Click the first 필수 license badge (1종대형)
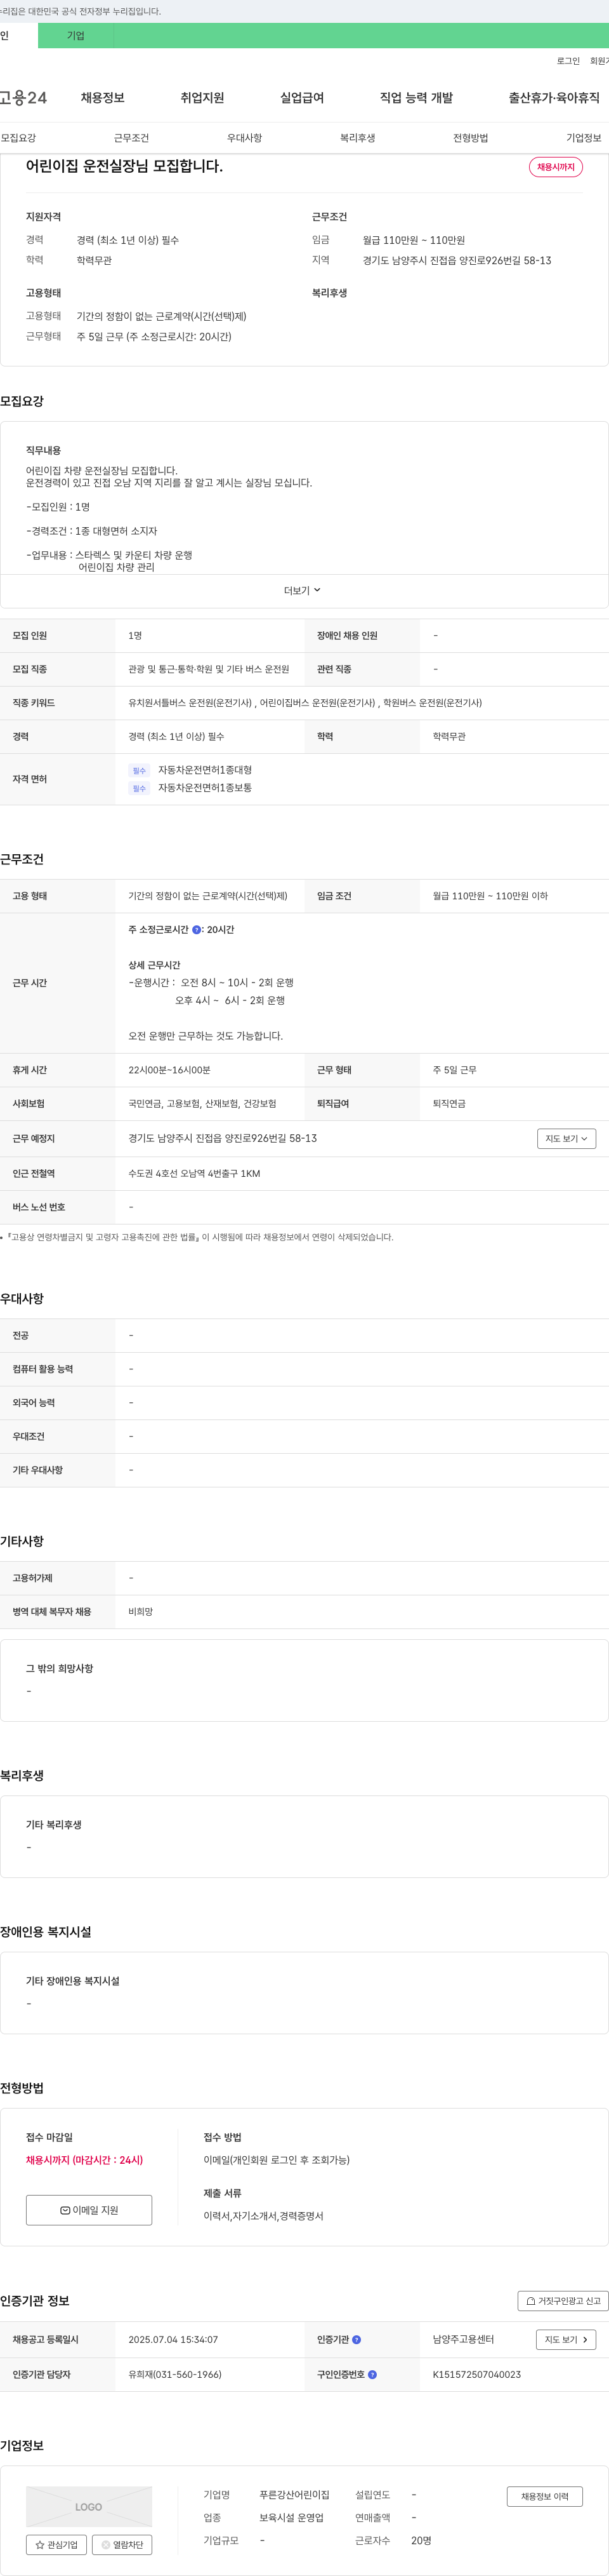 pyautogui.click(x=139, y=770)
